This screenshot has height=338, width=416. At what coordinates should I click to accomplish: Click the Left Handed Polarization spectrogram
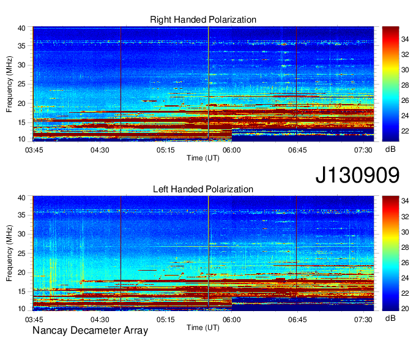click(x=203, y=254)
